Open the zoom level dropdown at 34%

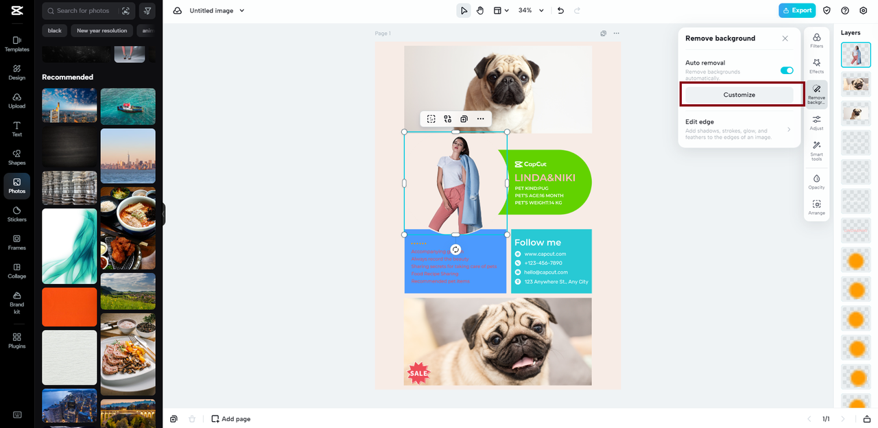[x=531, y=10]
